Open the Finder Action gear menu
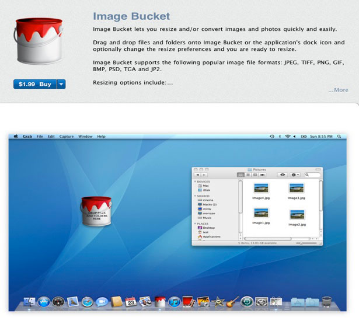 click(295, 175)
